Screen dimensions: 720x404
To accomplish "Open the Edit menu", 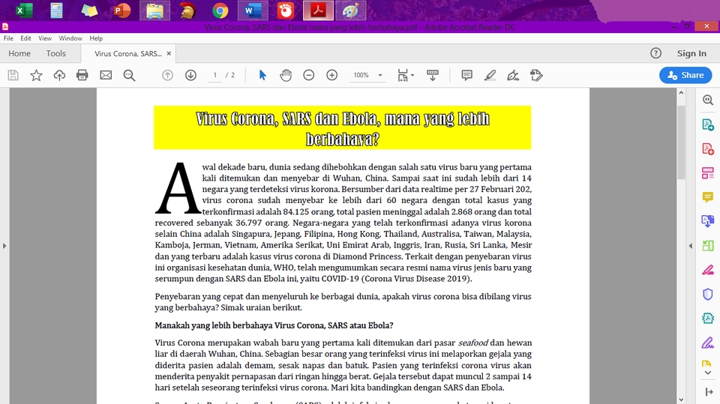I will pos(25,38).
